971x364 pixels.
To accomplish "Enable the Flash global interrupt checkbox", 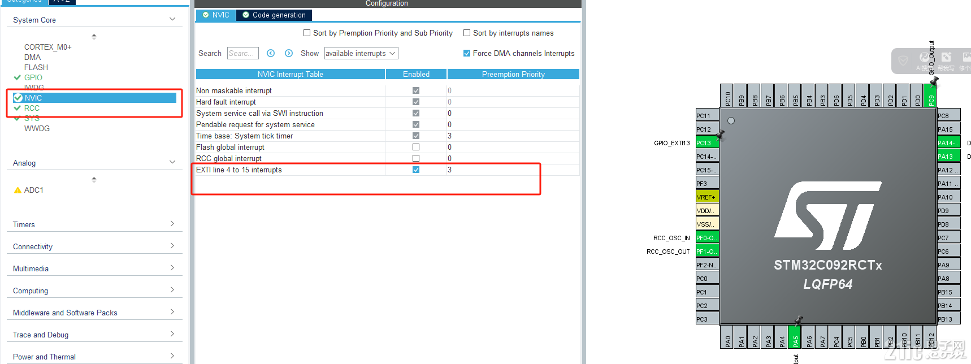I will coord(416,147).
